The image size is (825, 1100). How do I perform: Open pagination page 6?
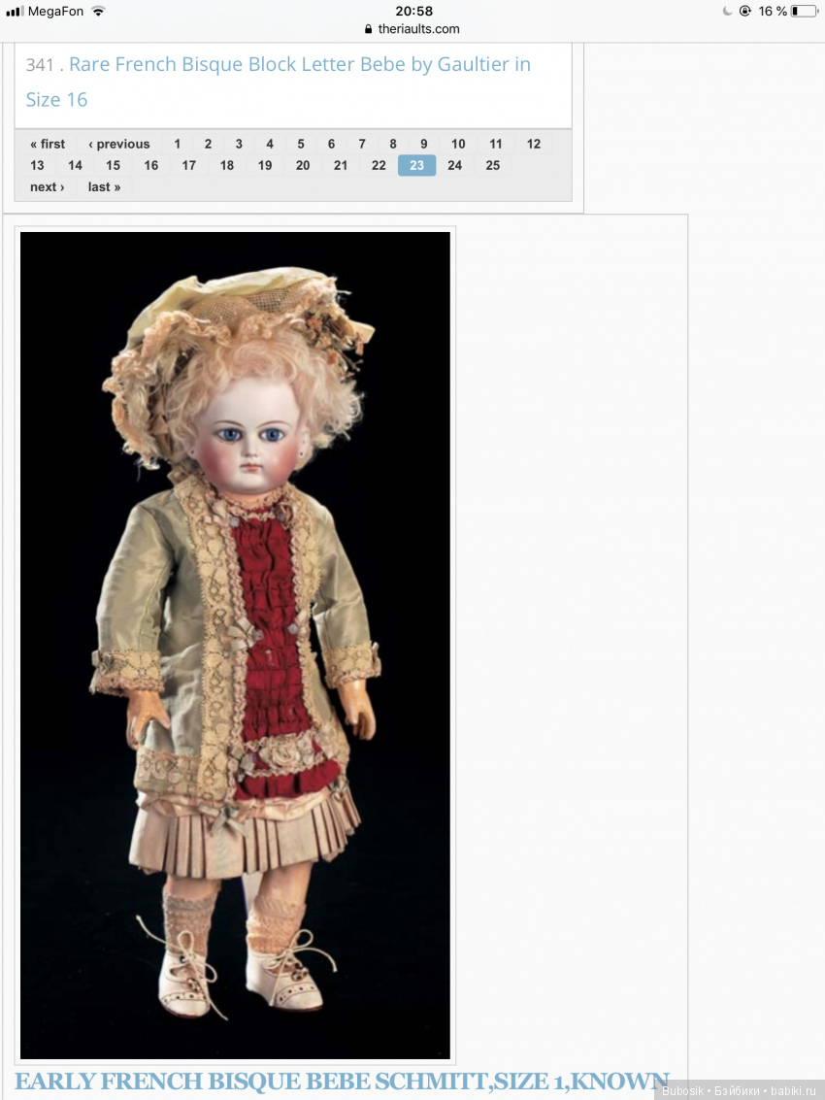[331, 144]
